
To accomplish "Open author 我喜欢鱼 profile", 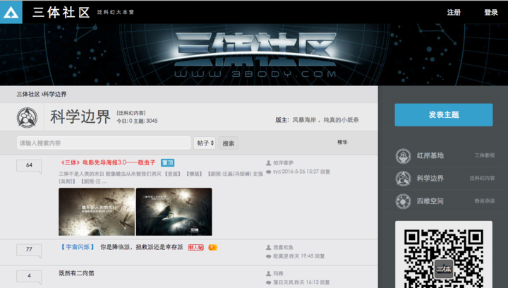I will 283,248.
